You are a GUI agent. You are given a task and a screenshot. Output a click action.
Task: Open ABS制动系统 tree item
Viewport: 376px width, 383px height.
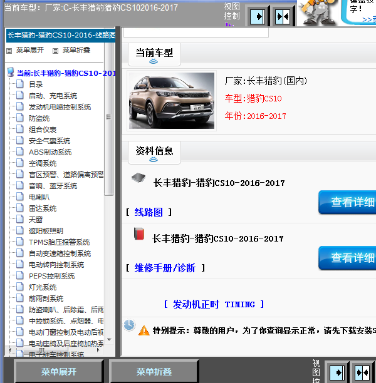pyautogui.click(x=50, y=152)
